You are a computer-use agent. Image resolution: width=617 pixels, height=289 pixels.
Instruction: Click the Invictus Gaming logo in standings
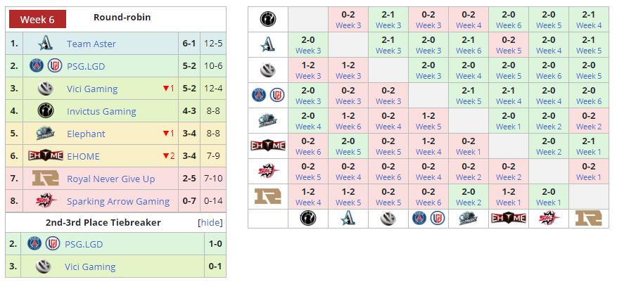tap(46, 111)
